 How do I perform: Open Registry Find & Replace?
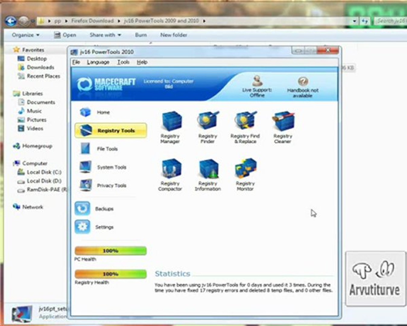(245, 127)
